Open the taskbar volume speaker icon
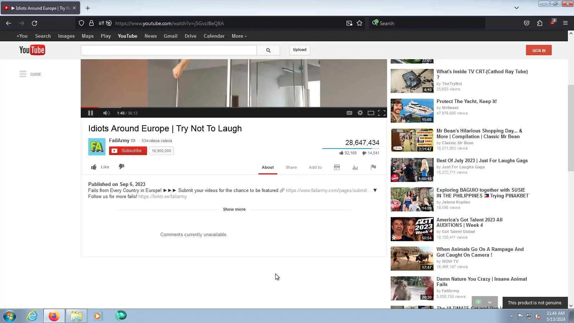 click(538, 316)
